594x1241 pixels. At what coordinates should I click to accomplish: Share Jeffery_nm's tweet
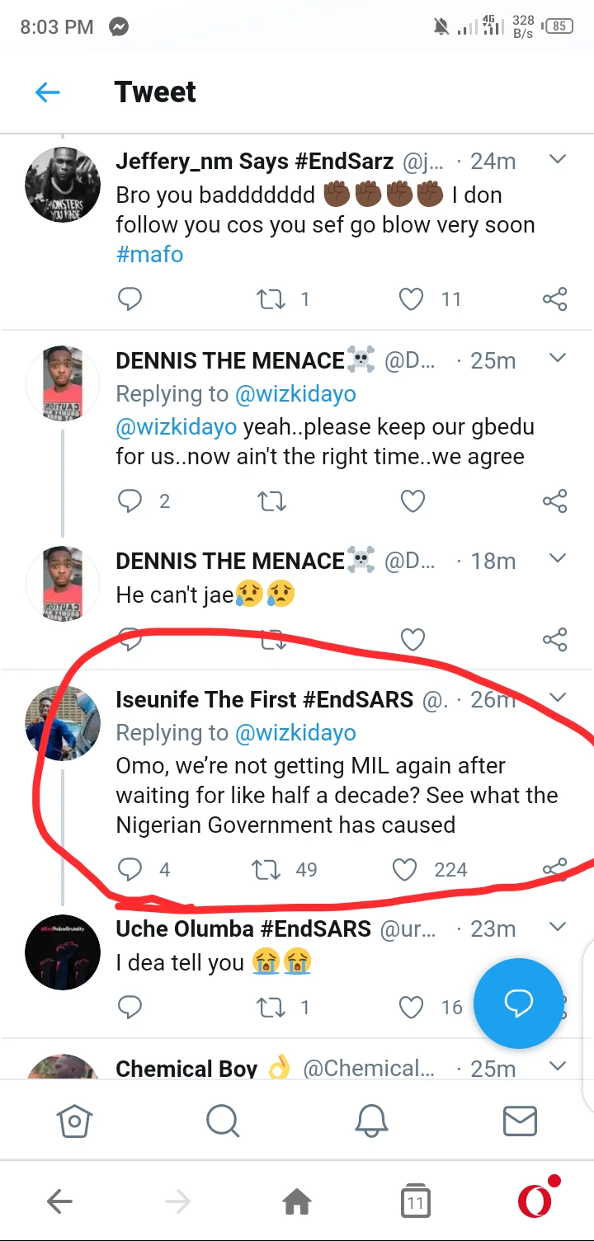(x=555, y=298)
